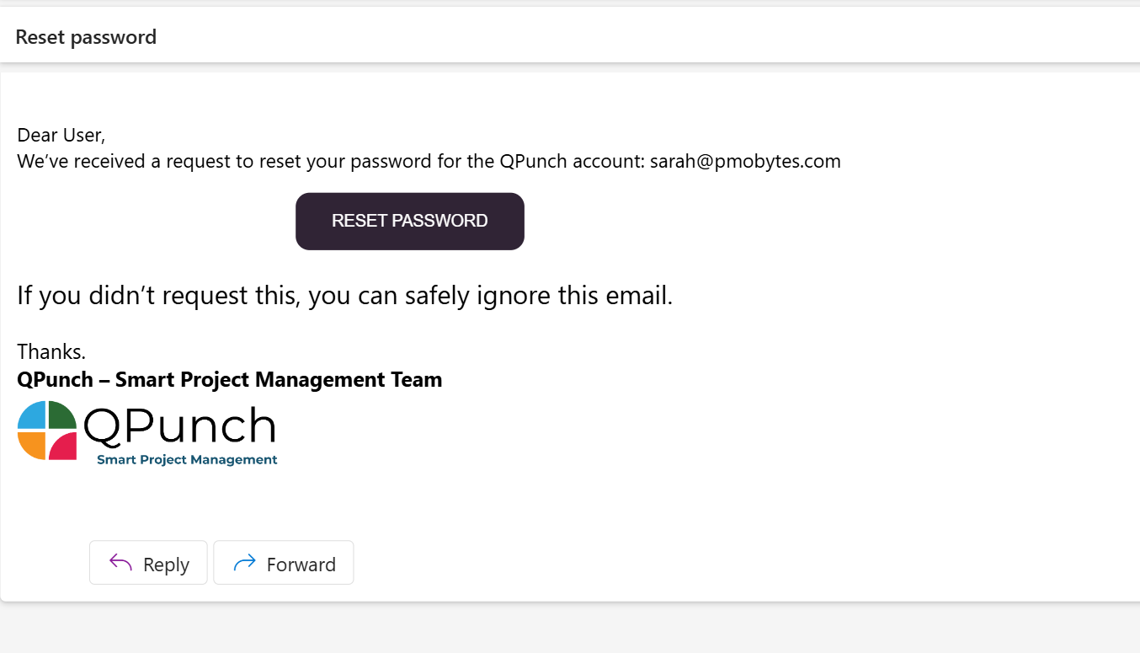This screenshot has width=1140, height=653.
Task: Click the bold QPunch Team signature line
Action: [x=230, y=379]
